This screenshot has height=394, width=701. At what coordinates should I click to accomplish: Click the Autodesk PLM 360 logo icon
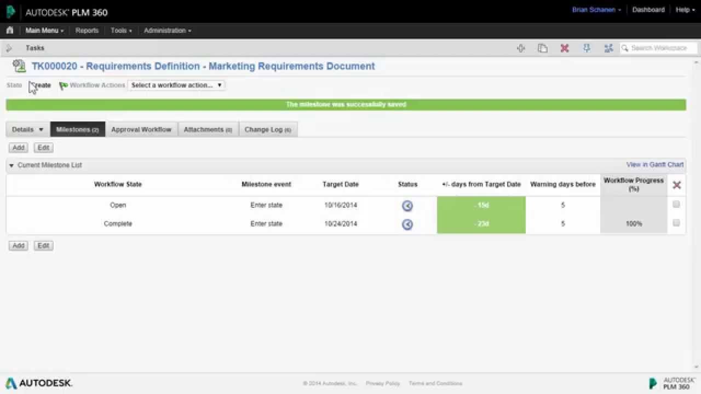[11, 12]
